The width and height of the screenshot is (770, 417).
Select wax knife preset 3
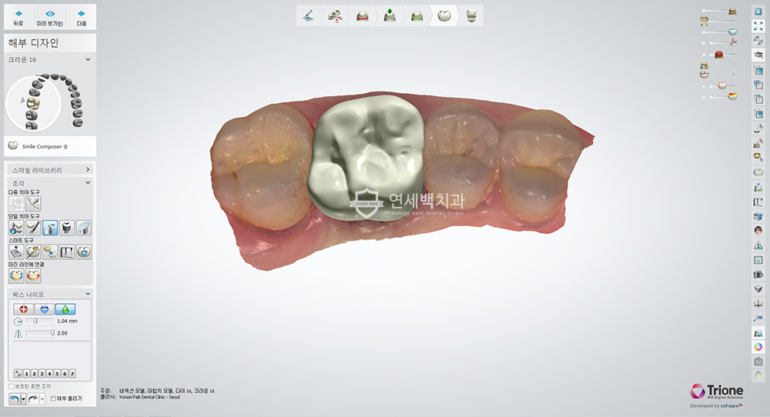click(42, 374)
